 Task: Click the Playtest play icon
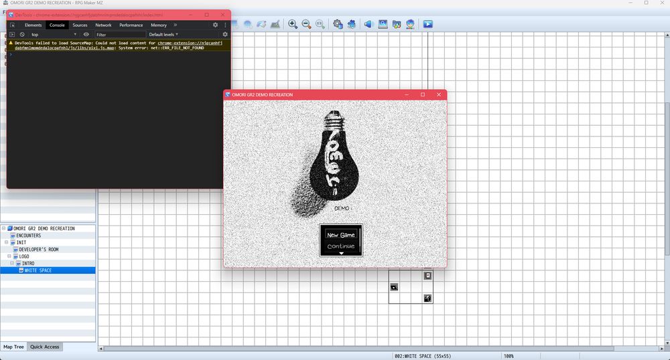427,24
